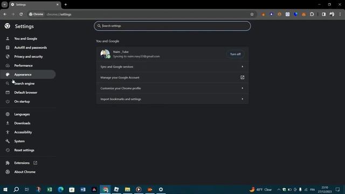Viewport: 345px width, 194px height.
Task: Open Task View on taskbar
Action: tap(27, 189)
